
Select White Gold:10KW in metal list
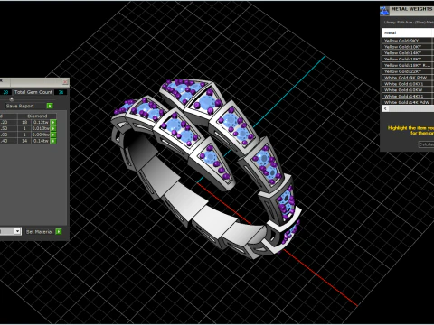coord(408,89)
